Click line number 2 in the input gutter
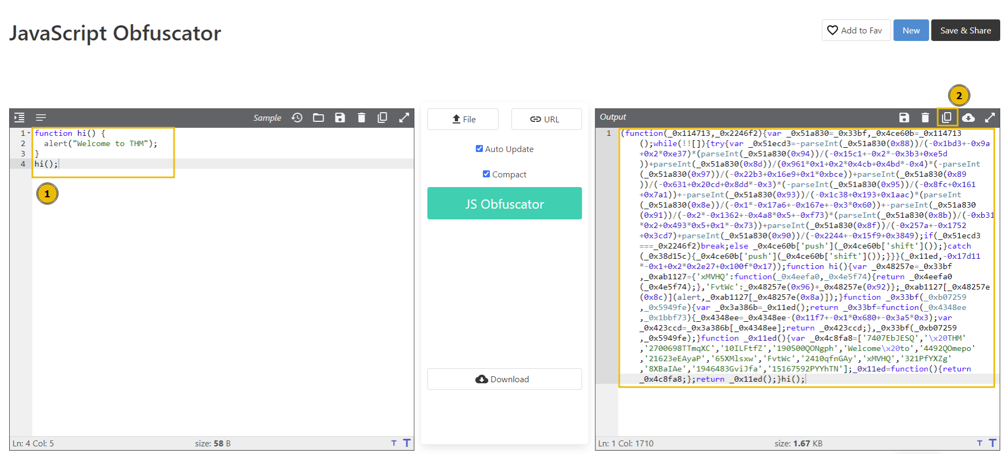Screen dimensions: 1004x455 pyautogui.click(x=23, y=143)
